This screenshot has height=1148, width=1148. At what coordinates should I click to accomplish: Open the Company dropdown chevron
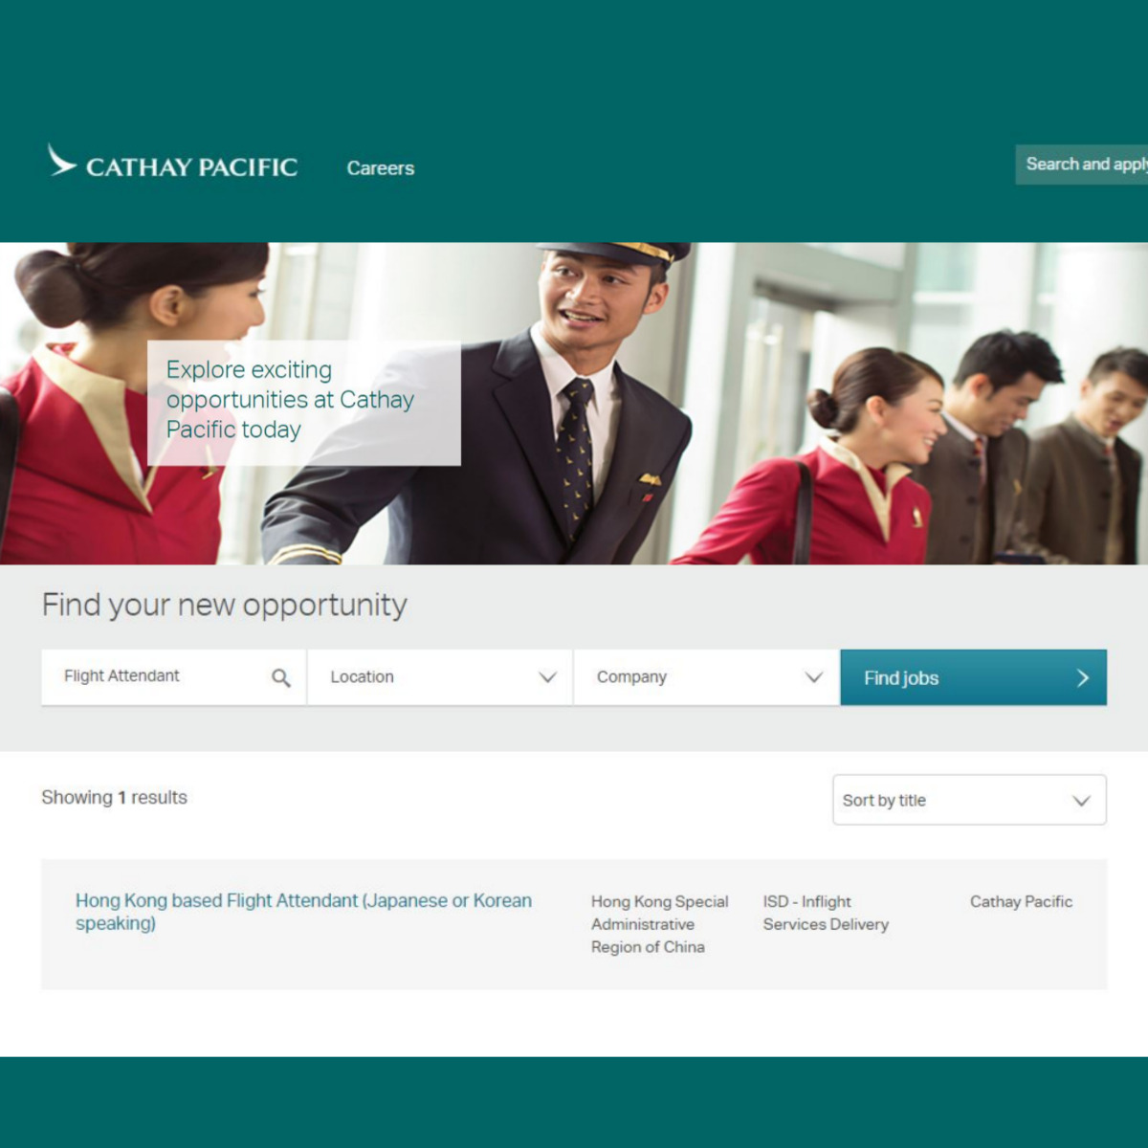813,677
